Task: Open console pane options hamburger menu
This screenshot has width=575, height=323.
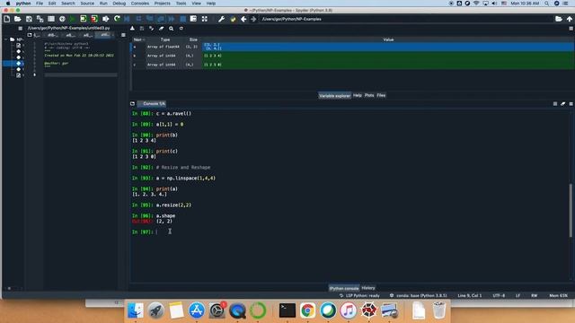Action: tap(571, 104)
